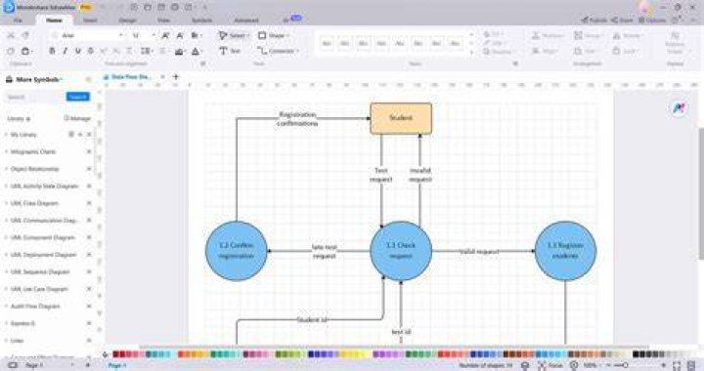Pick the dark red color swatch in the palette
Screen dimensions: 704x371
click(x=115, y=354)
